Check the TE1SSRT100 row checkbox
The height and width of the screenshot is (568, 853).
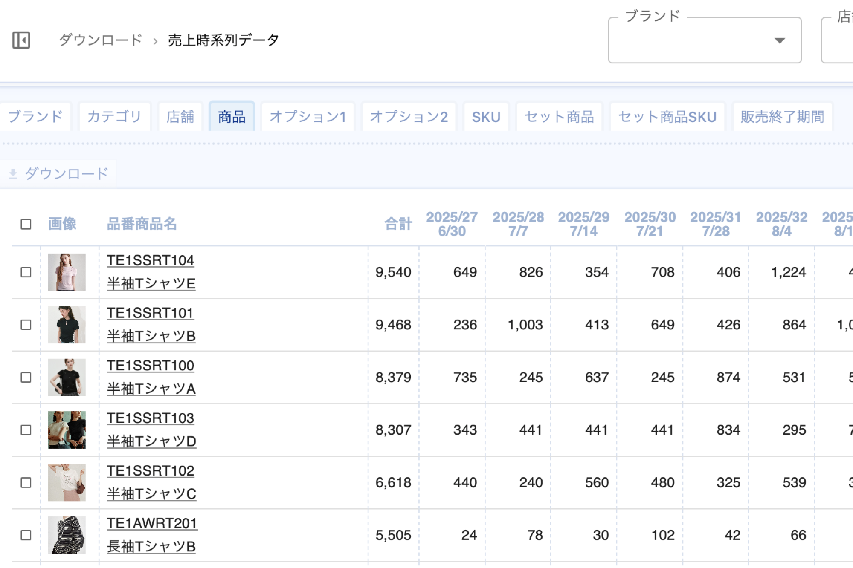click(x=26, y=378)
